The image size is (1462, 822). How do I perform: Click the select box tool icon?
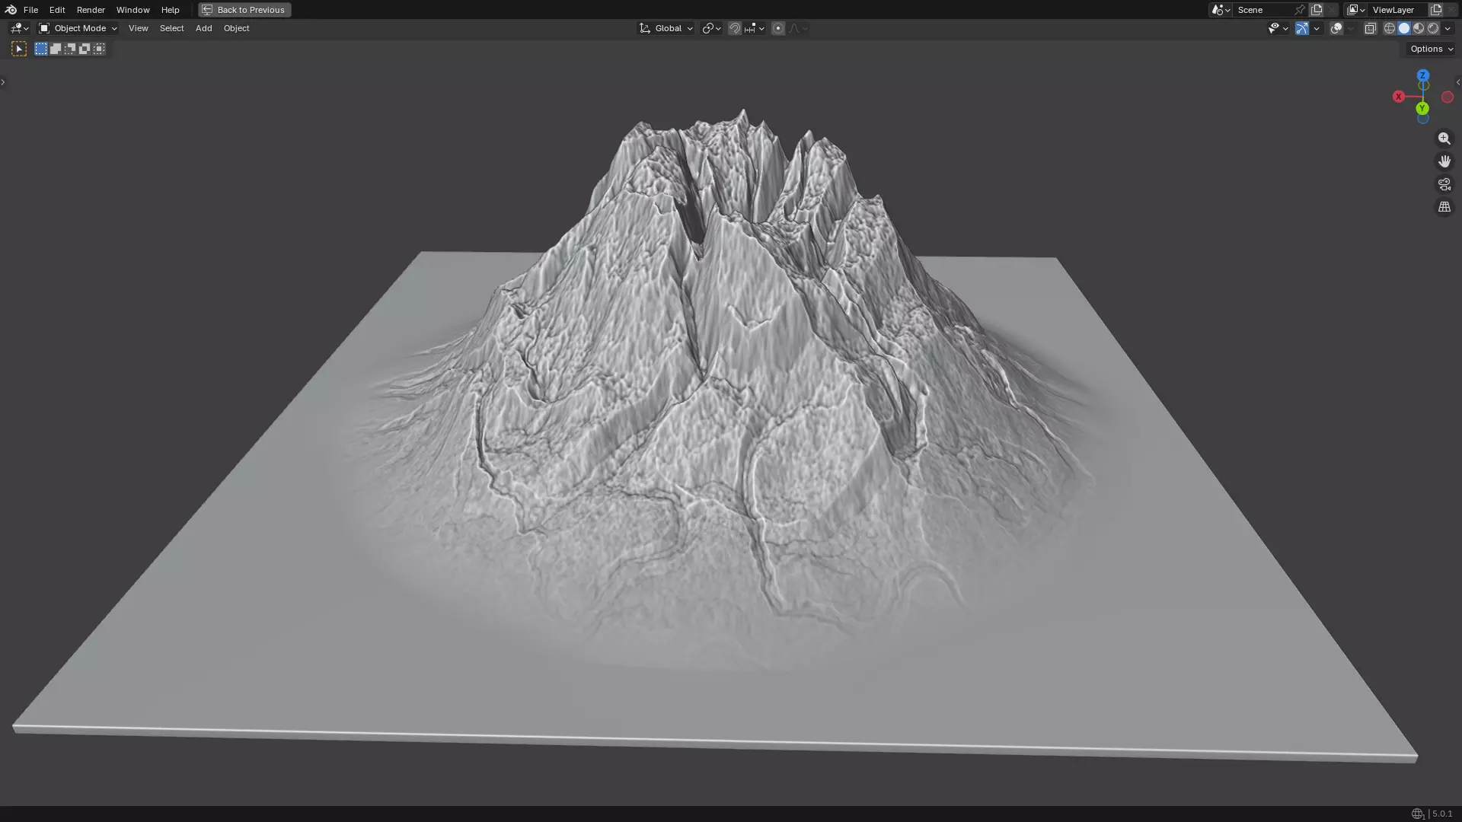click(x=19, y=49)
